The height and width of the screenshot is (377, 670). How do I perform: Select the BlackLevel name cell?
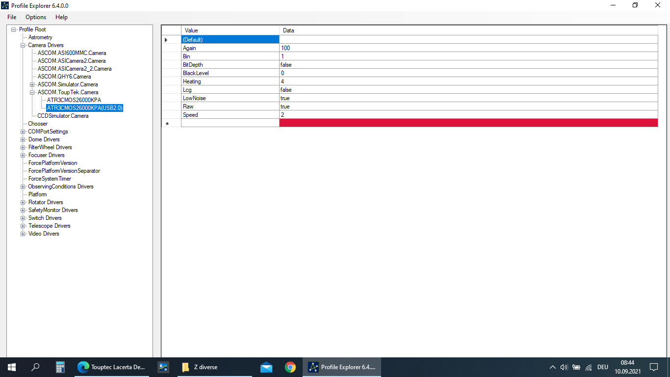pos(230,73)
